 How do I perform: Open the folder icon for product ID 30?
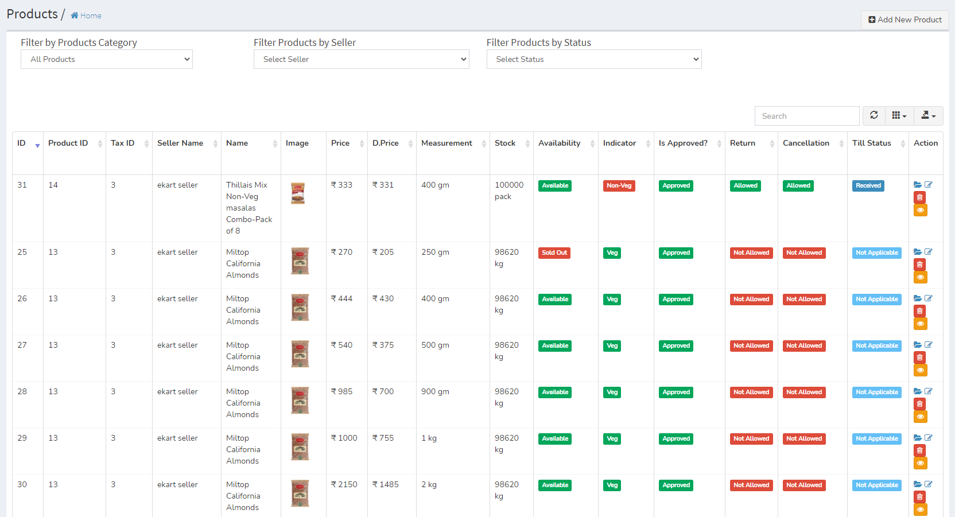click(x=918, y=484)
